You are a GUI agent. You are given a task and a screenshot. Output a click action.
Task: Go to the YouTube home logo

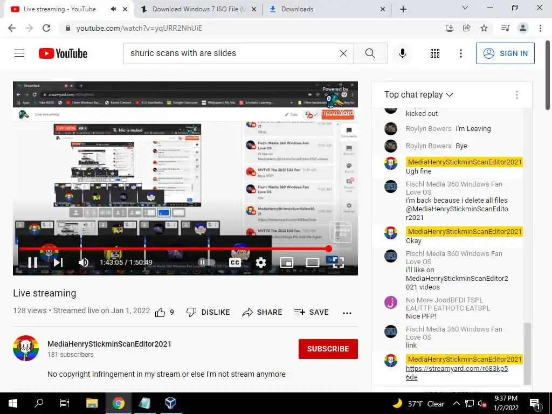(63, 53)
